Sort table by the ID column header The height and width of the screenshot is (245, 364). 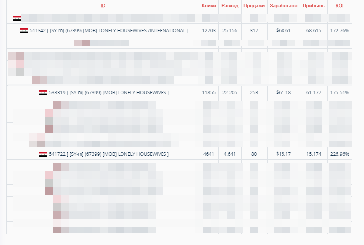tap(103, 6)
